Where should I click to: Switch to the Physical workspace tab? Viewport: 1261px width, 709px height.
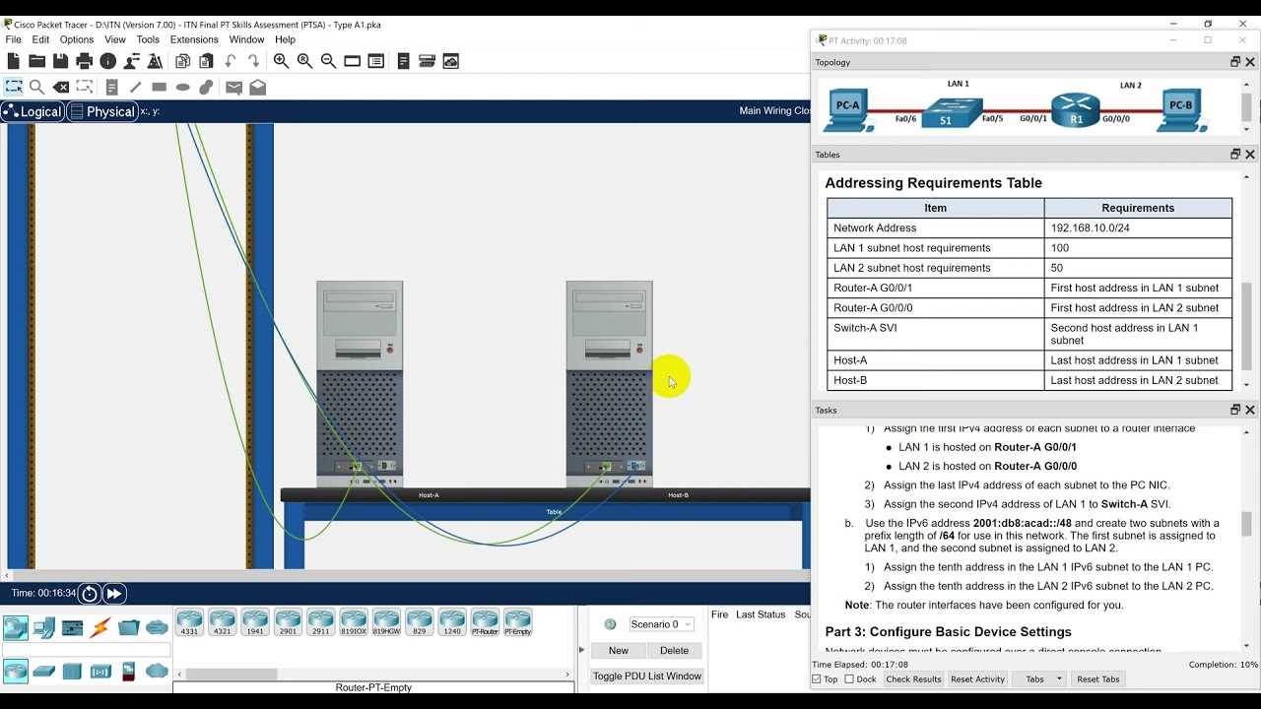(x=102, y=111)
